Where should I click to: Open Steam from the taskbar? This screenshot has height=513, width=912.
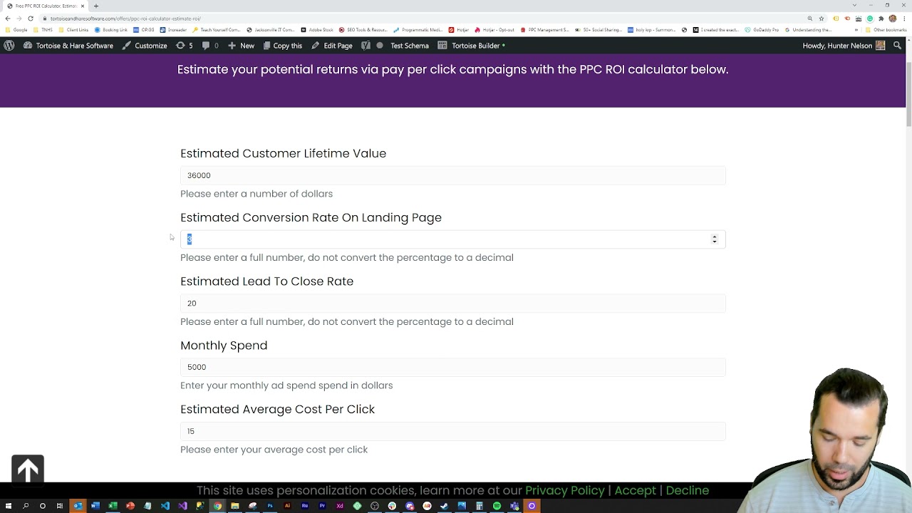[x=445, y=506]
